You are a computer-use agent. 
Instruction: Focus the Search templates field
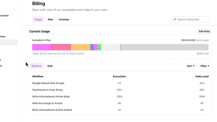click(192, 20)
